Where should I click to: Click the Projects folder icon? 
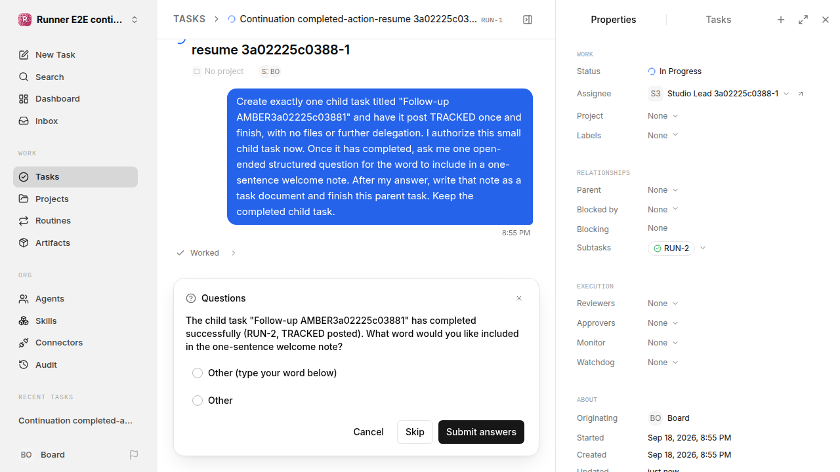pyautogui.click(x=24, y=199)
